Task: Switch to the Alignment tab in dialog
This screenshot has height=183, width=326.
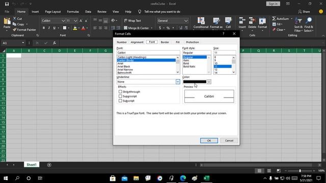Action: (x=137, y=42)
